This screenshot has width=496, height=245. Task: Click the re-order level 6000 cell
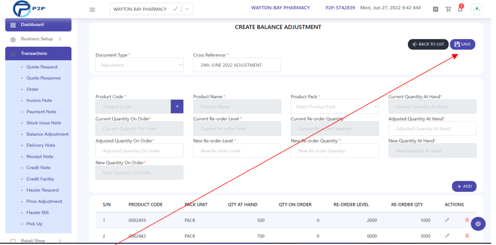pos(372,236)
